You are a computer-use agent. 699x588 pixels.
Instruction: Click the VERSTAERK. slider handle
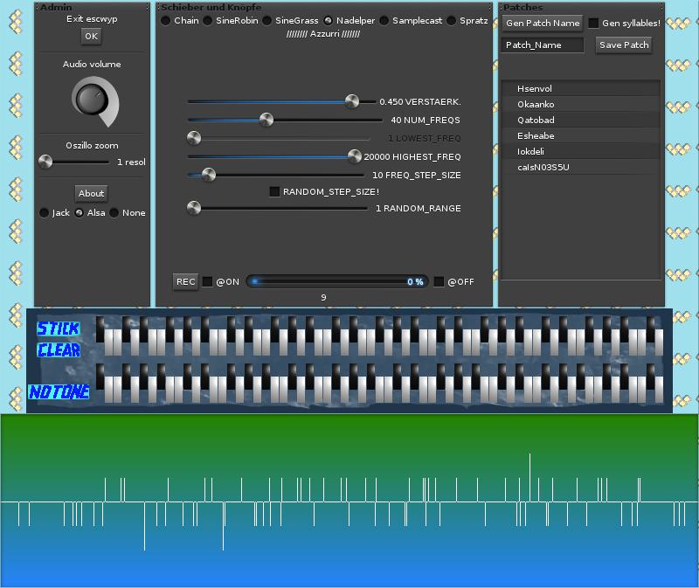pyautogui.click(x=351, y=101)
